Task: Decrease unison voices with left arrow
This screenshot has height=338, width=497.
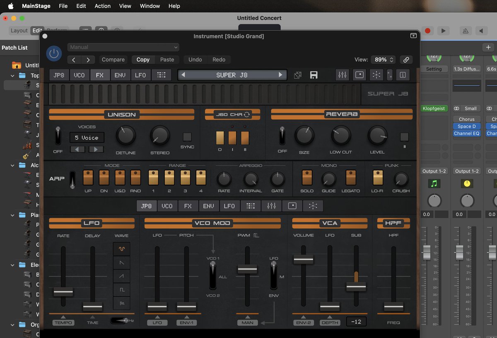Action: click(x=77, y=149)
